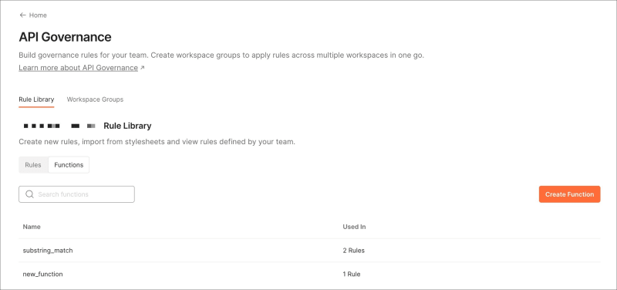
Task: Click the magnifier icon in search box
Action: pos(29,194)
